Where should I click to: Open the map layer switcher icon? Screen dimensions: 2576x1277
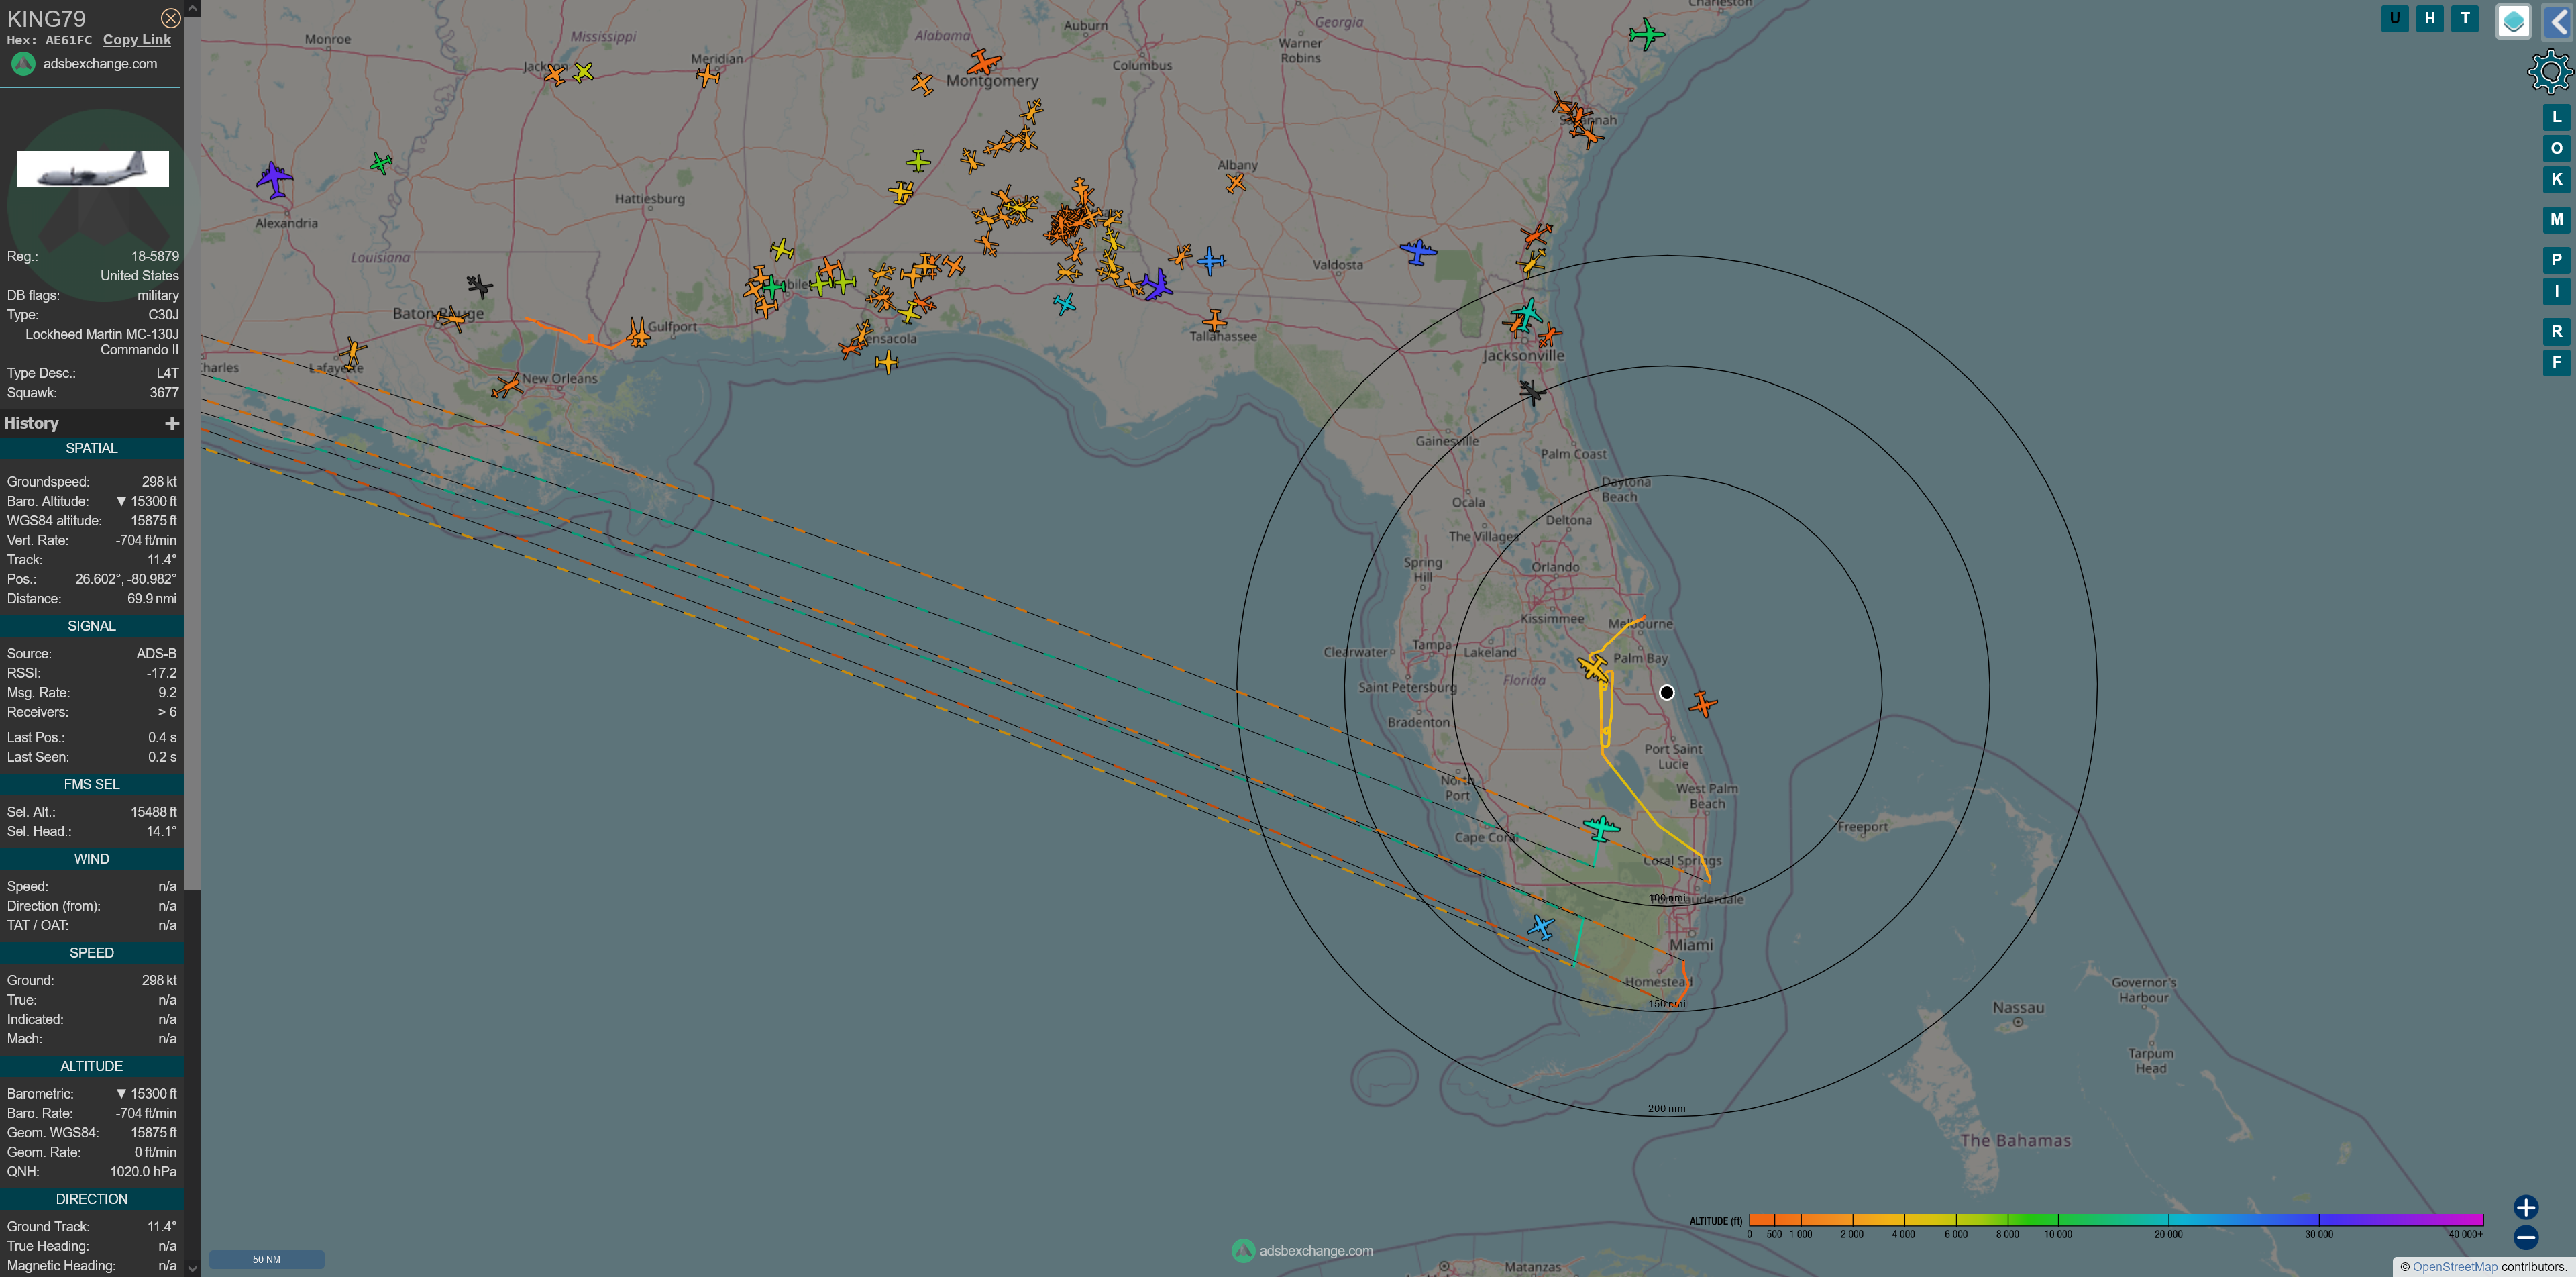(x=2513, y=21)
